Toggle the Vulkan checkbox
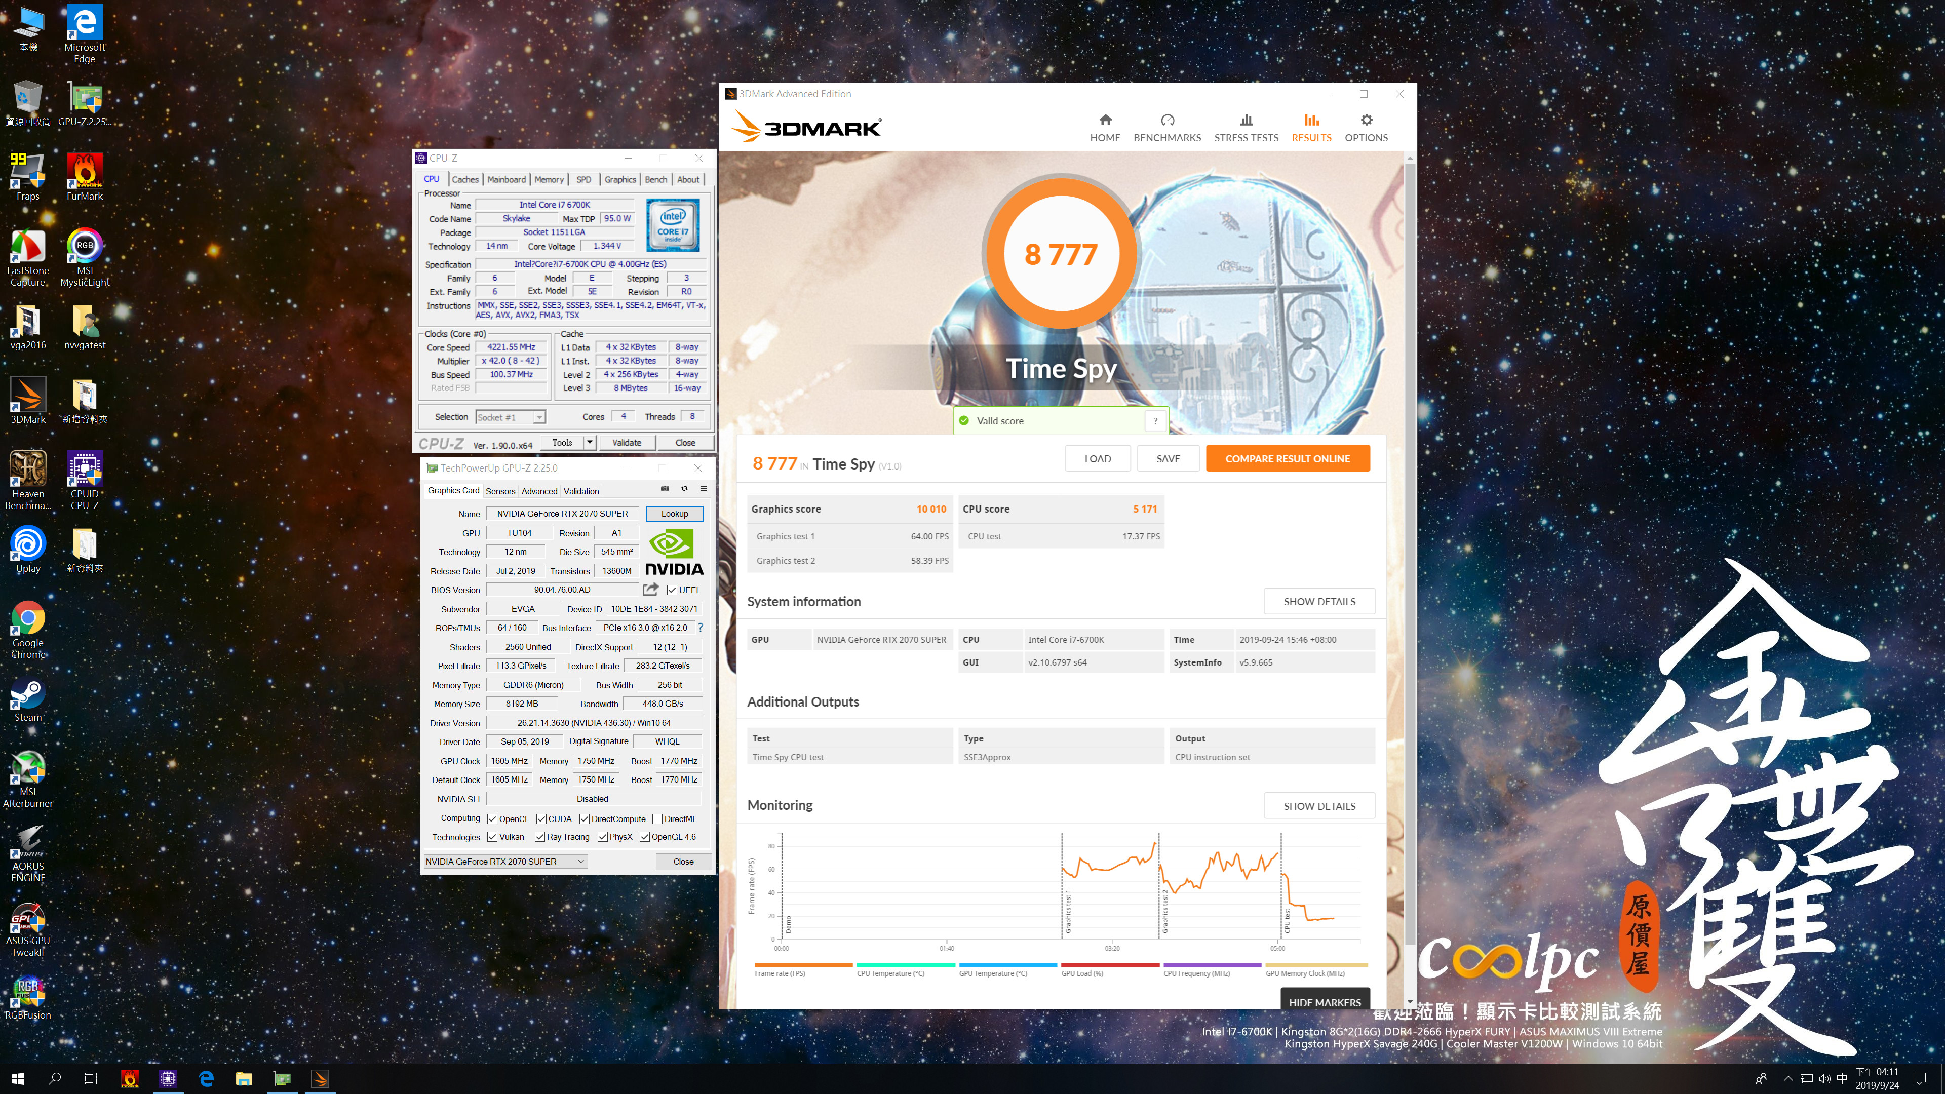 tap(492, 837)
